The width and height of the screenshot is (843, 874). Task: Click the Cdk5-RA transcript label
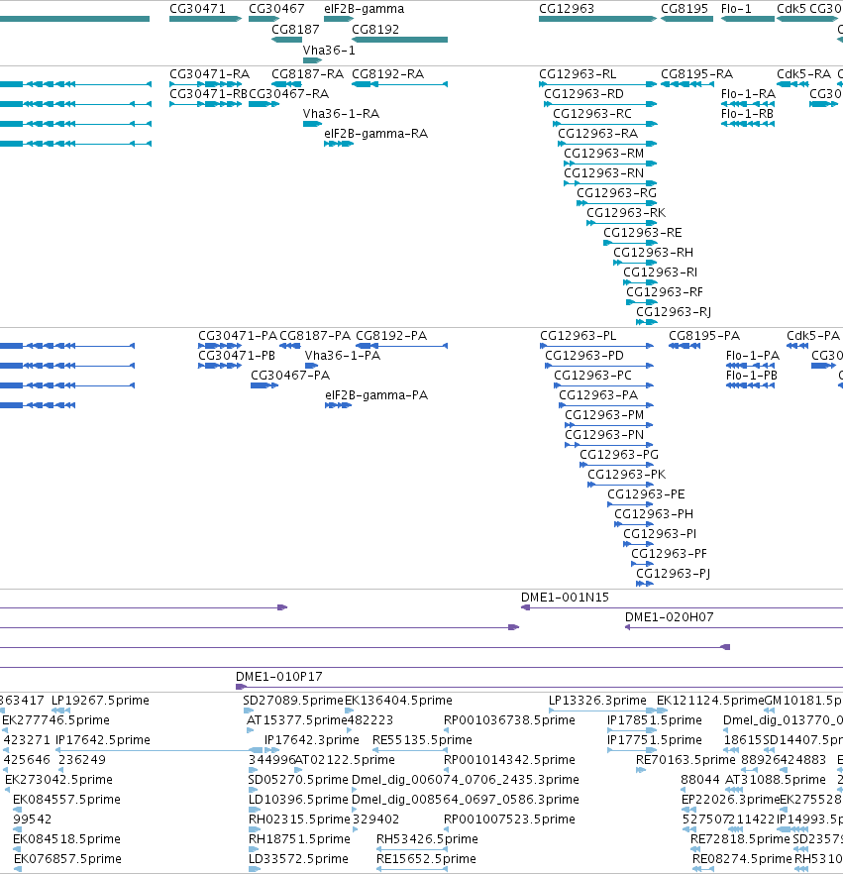[x=803, y=74]
